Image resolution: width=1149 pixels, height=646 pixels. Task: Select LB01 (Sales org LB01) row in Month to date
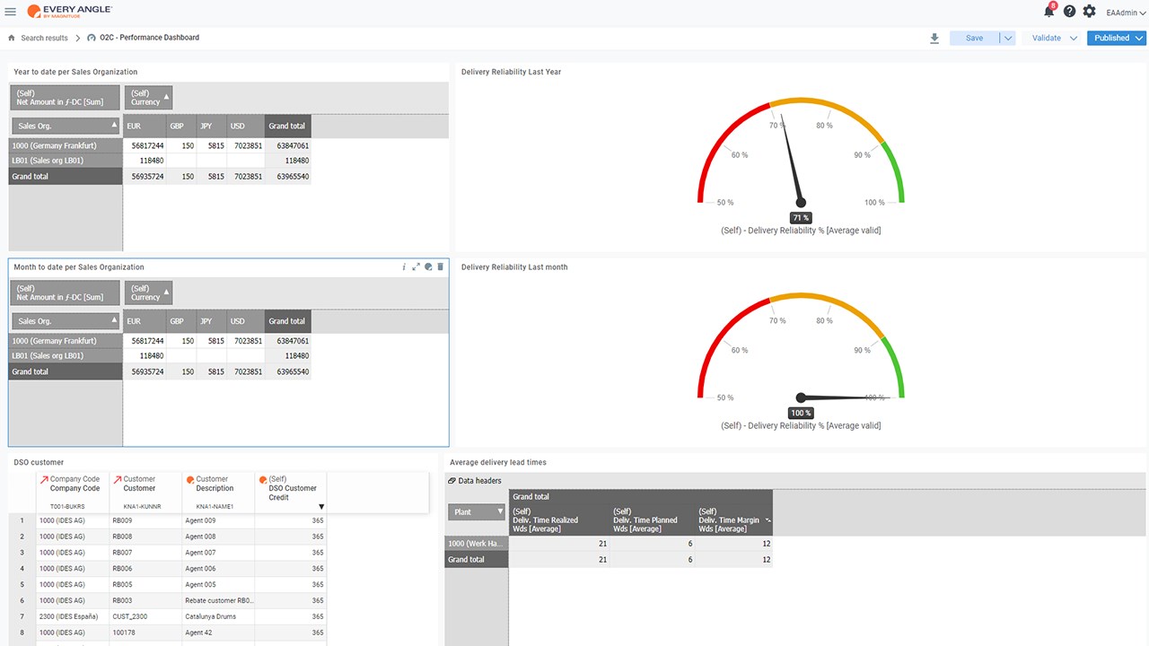point(66,355)
